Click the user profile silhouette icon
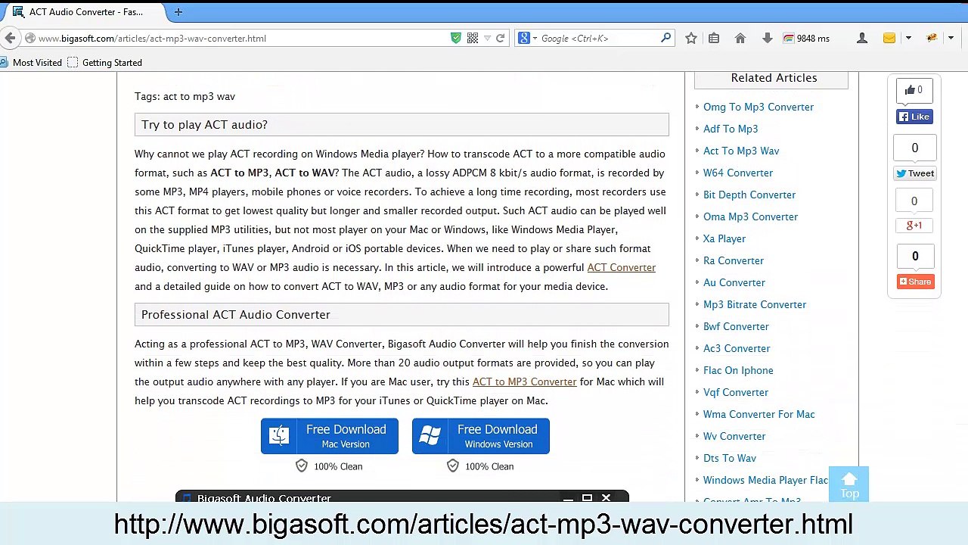968x545 pixels. click(x=861, y=38)
